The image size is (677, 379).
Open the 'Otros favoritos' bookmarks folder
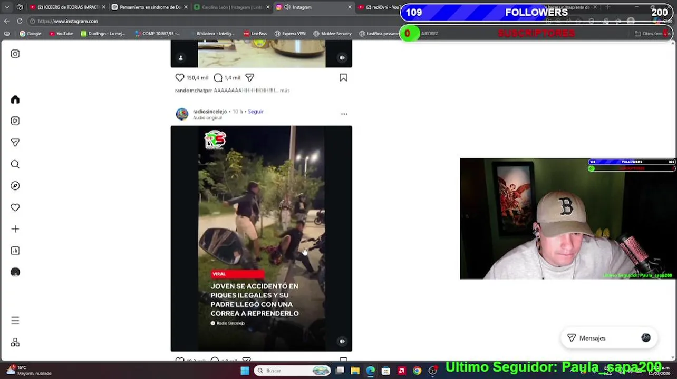tap(652, 34)
